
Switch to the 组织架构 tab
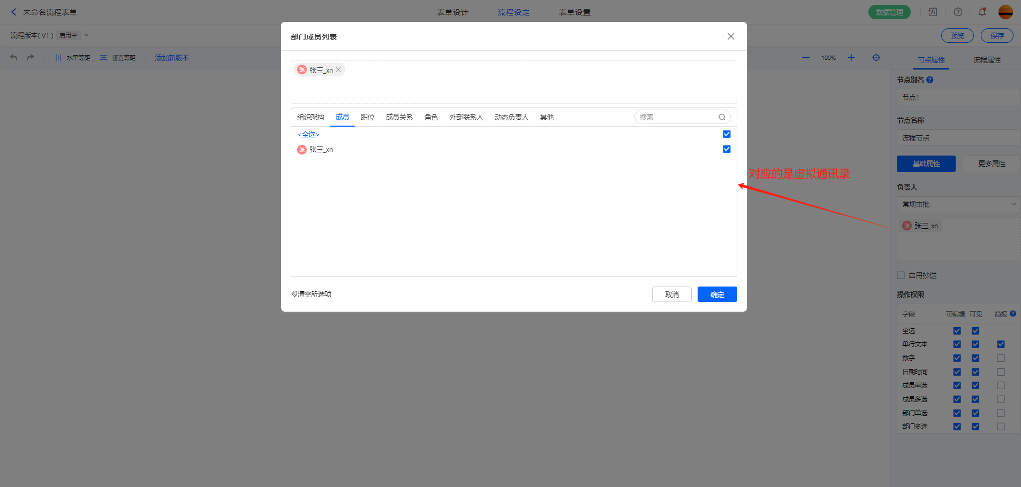click(x=311, y=117)
